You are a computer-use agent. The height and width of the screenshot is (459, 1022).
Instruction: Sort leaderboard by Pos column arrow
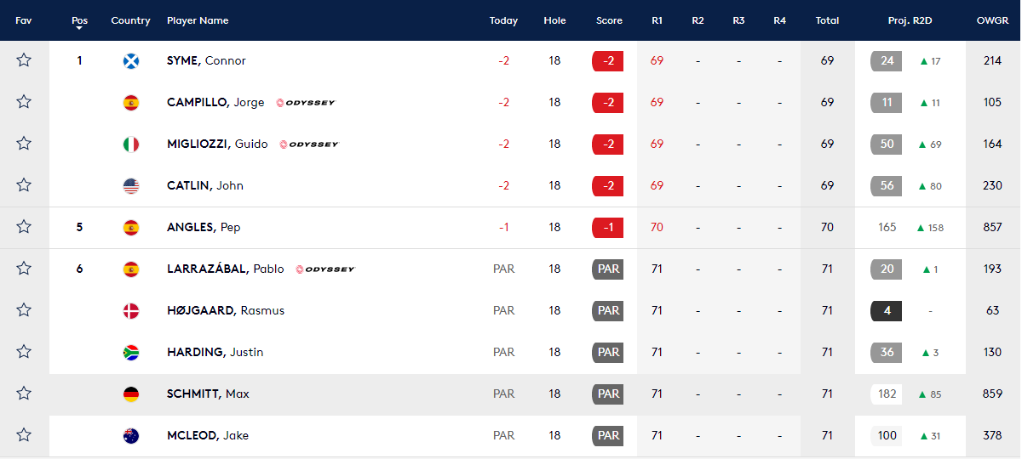click(x=79, y=28)
